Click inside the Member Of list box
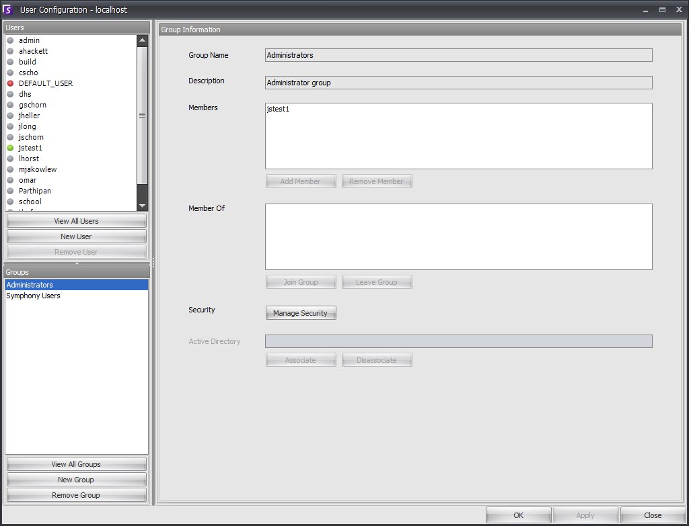The height and width of the screenshot is (526, 689). (459, 237)
